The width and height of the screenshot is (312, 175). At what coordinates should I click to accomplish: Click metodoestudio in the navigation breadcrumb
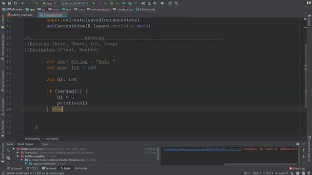point(98,9)
